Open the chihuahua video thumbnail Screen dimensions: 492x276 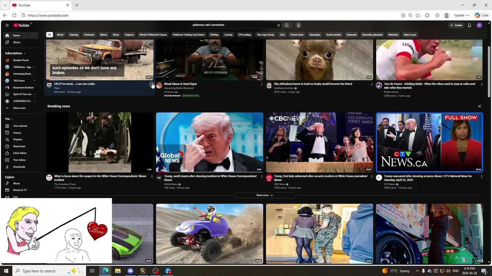(x=319, y=60)
